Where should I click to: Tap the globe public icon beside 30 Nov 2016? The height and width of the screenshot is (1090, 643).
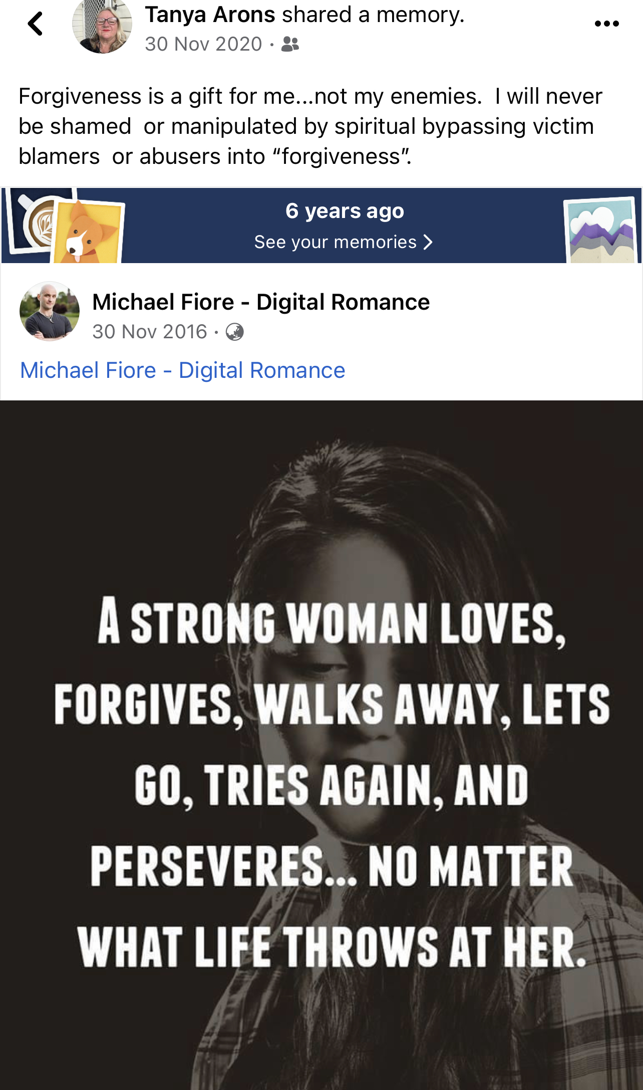(x=234, y=332)
